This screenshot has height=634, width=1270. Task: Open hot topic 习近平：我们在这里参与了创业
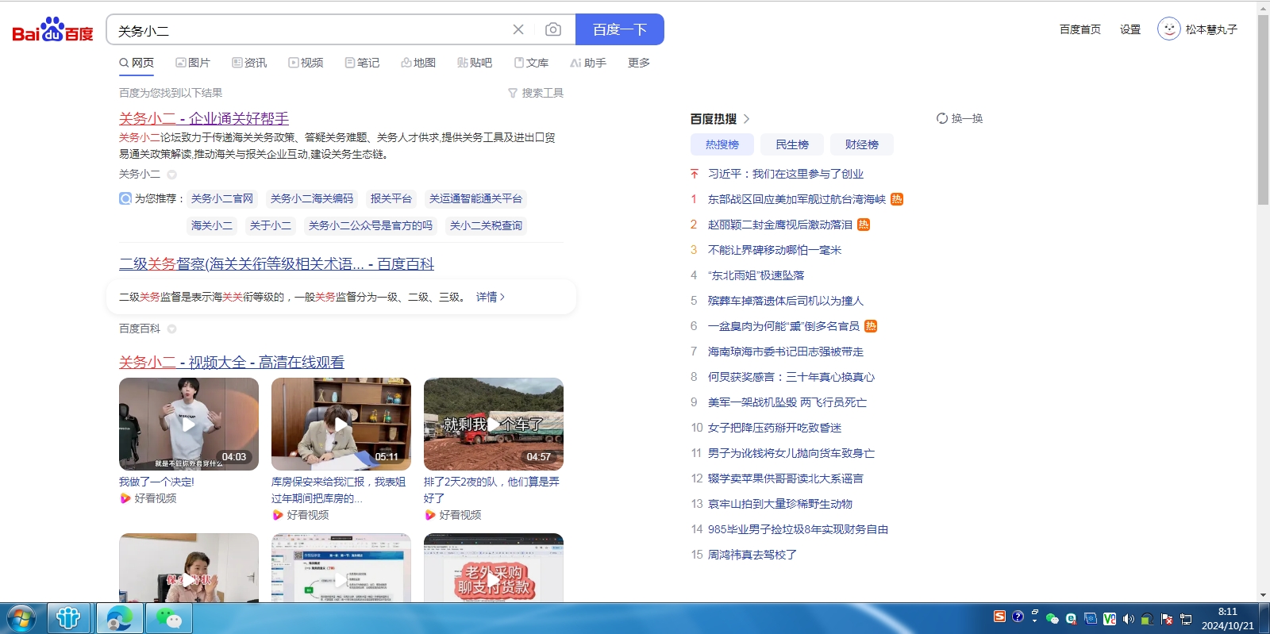pos(786,174)
